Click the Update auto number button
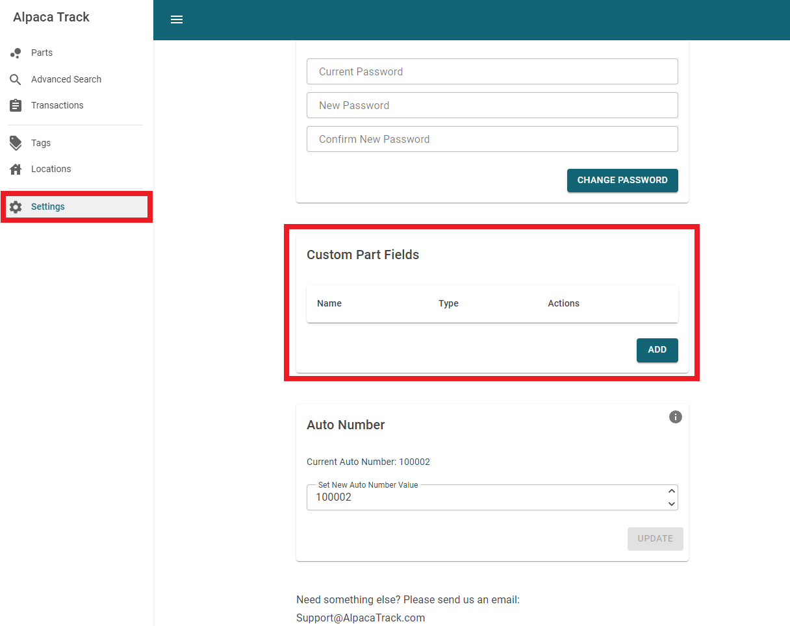This screenshot has height=626, width=790. coord(655,539)
